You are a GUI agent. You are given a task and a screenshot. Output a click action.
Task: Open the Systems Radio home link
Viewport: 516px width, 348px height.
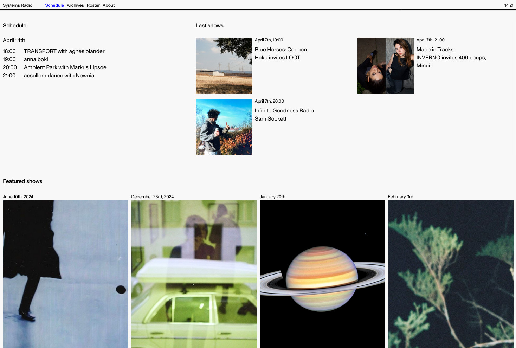coord(18,5)
